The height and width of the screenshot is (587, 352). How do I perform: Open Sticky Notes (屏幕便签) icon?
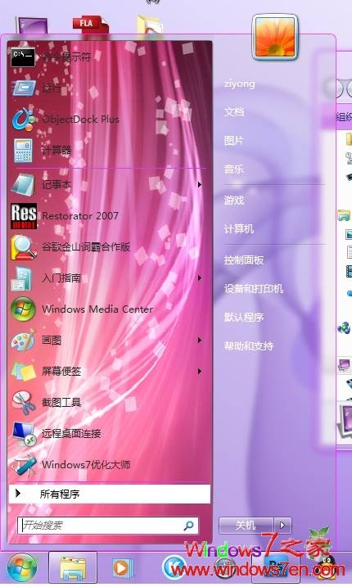24,372
